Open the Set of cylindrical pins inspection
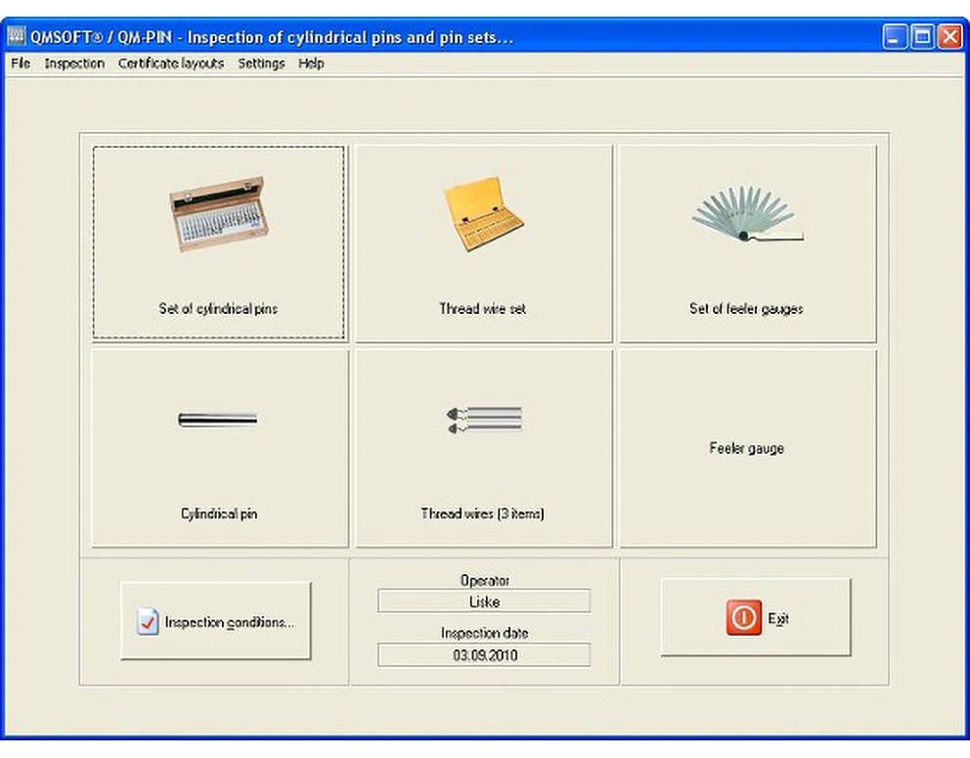The width and height of the screenshot is (970, 758). 218,243
